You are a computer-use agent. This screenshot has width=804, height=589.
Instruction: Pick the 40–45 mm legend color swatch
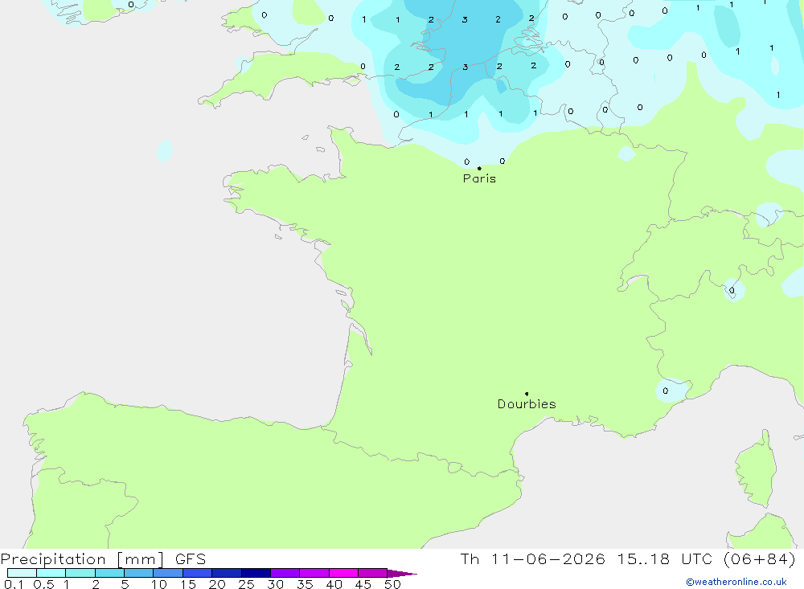click(343, 573)
